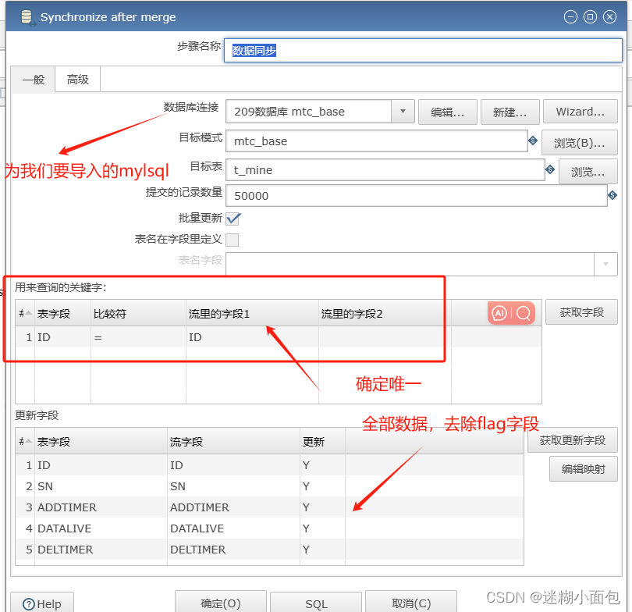Click the Y update flag for row DELTIMER
This screenshot has height=612, width=632.
322,549
